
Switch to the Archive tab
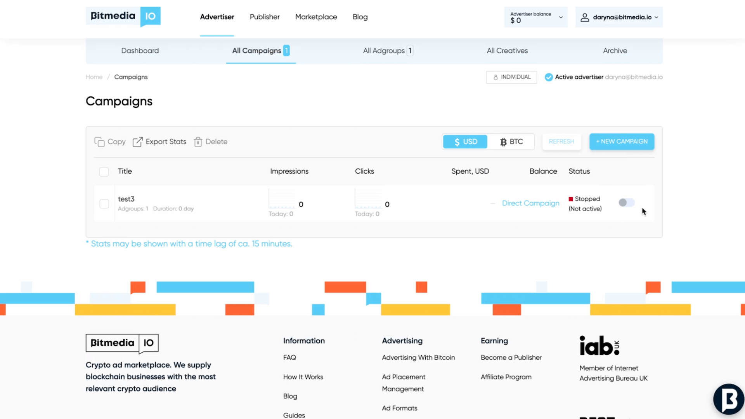click(x=615, y=51)
